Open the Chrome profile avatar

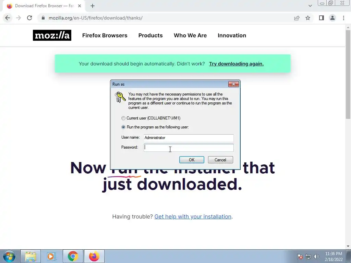(x=332, y=18)
